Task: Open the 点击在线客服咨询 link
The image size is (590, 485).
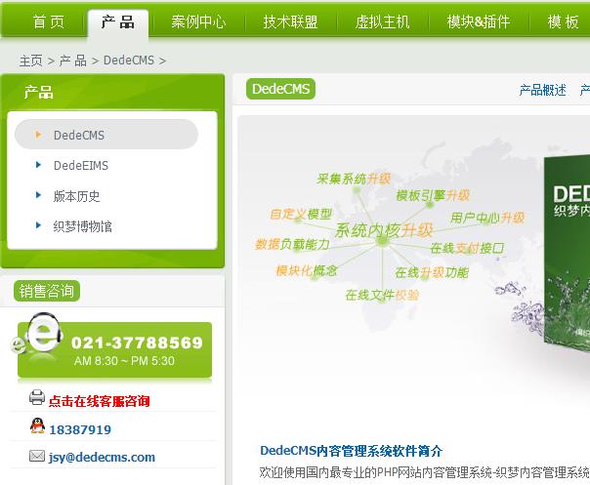Action: coord(100,400)
